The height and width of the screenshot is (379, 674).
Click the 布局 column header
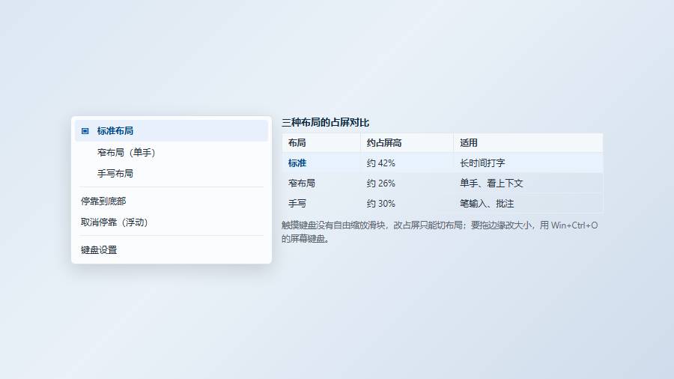tap(321, 143)
